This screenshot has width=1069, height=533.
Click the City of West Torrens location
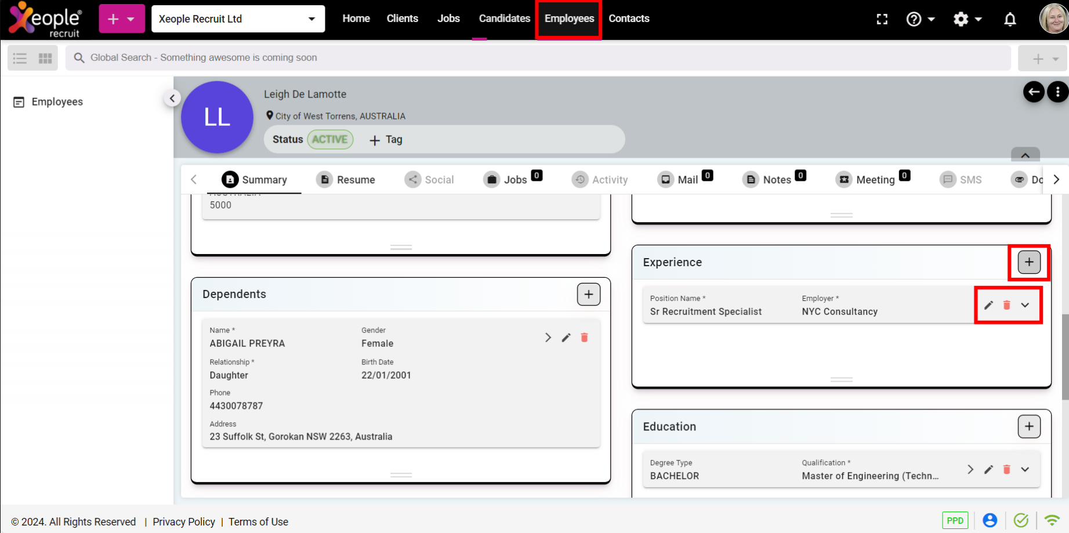336,116
